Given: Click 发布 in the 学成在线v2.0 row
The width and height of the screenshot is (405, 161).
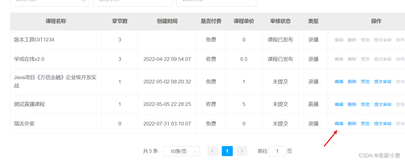Looking at the screenshot, I should [400, 59].
